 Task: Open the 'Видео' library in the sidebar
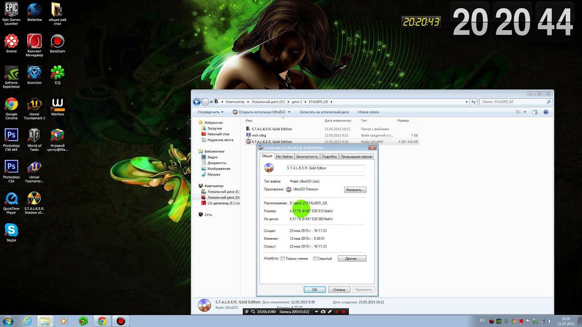(x=209, y=157)
